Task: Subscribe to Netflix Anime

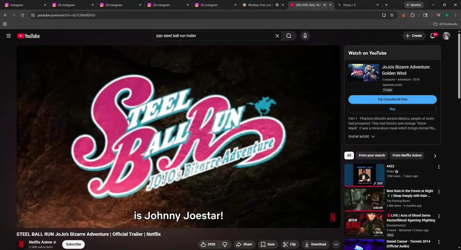Action: [x=74, y=244]
